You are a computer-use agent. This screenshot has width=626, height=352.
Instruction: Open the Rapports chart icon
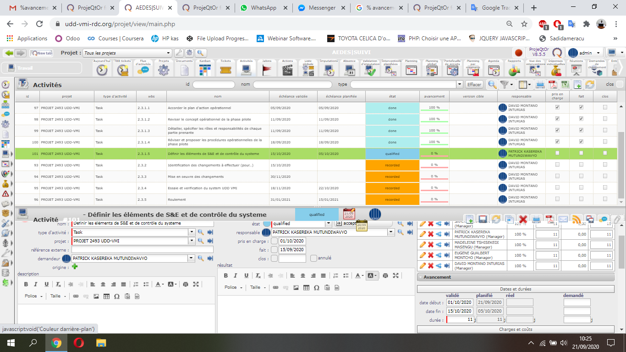tap(514, 70)
